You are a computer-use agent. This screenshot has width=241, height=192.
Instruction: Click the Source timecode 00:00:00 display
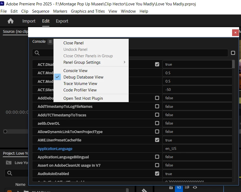17,112
